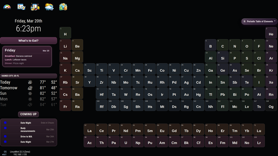Click Tuesday's faded weather icon

(x=30, y=105)
